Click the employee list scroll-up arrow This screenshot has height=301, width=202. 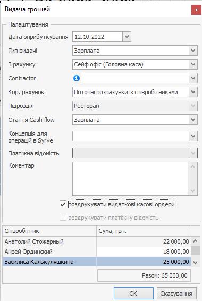[195, 241]
